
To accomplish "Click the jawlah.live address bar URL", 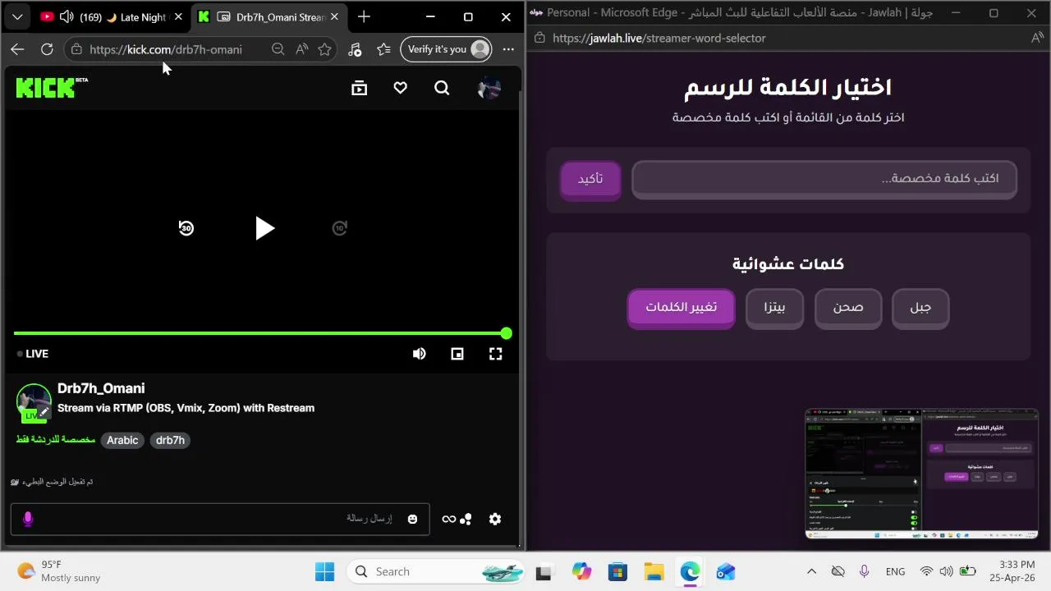I will click(x=659, y=38).
